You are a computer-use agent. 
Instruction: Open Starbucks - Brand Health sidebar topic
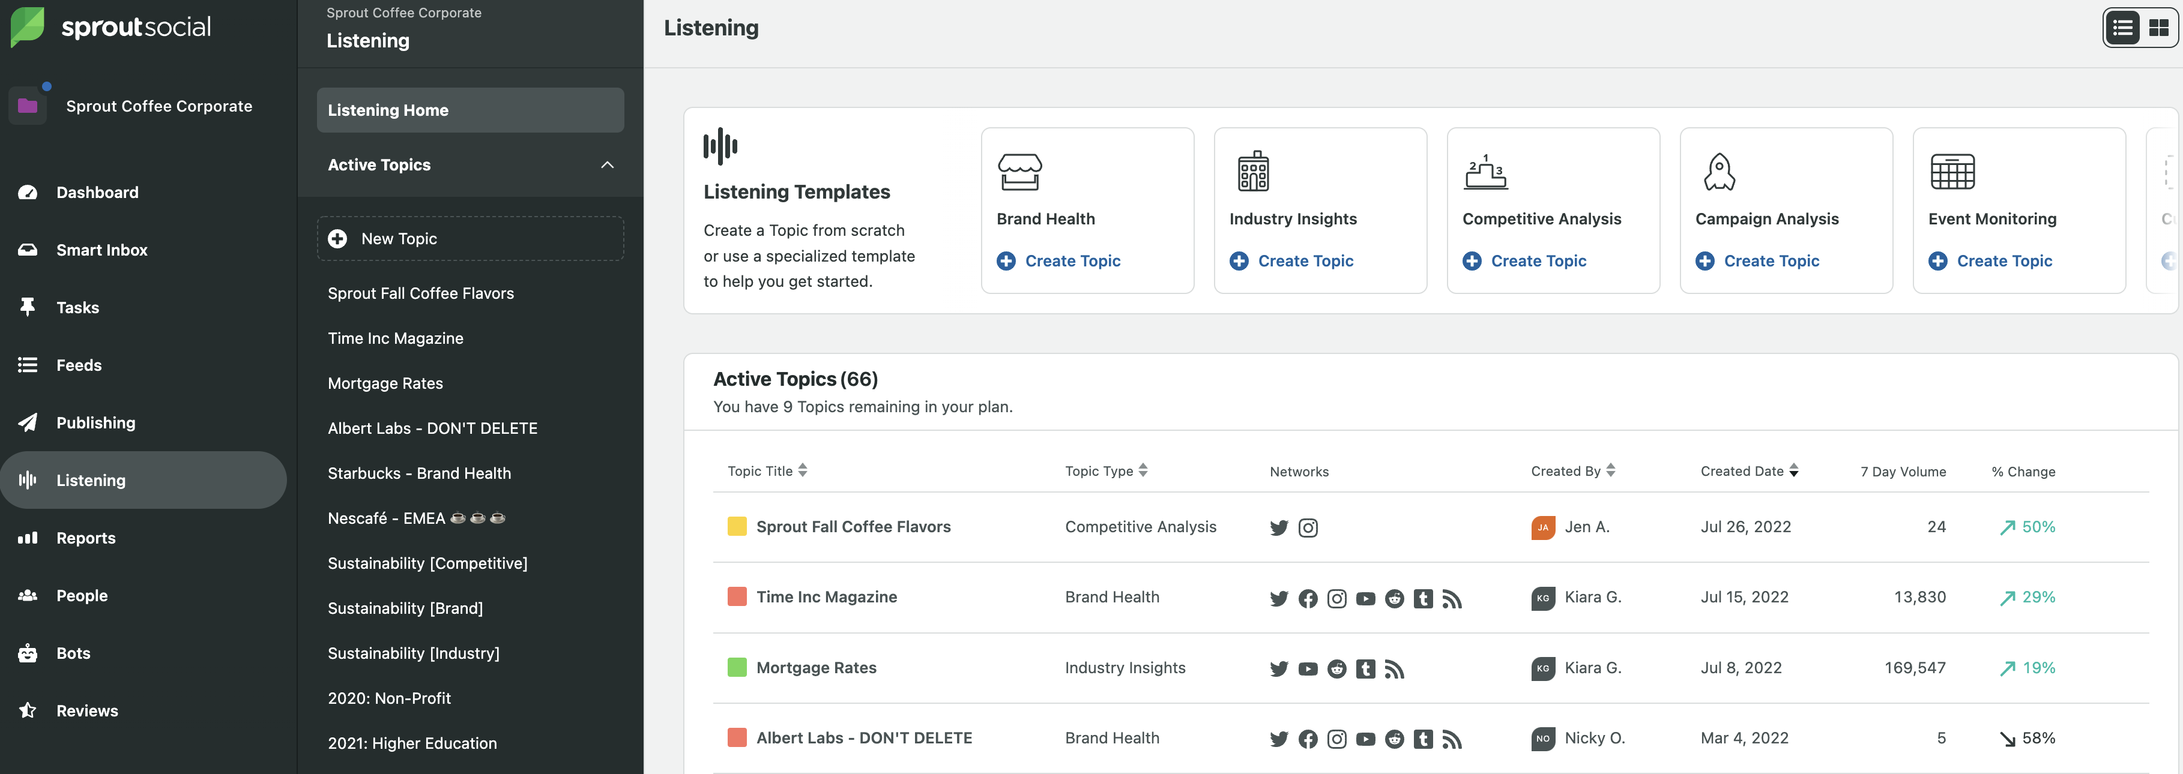click(x=420, y=473)
